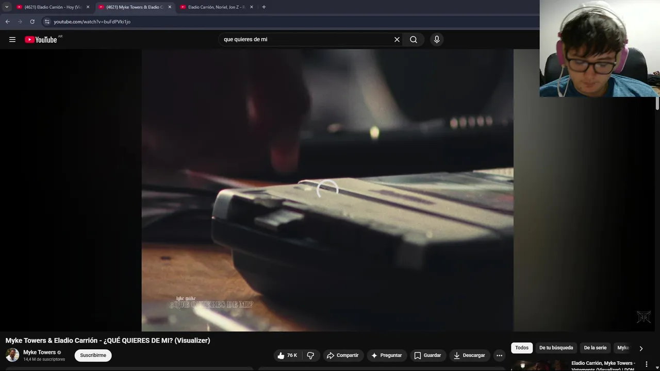Open suggested video 'Eladio Carrión, Myke Towers'

[x=603, y=365]
